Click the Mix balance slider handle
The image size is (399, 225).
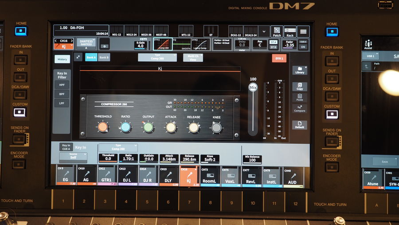(253, 88)
